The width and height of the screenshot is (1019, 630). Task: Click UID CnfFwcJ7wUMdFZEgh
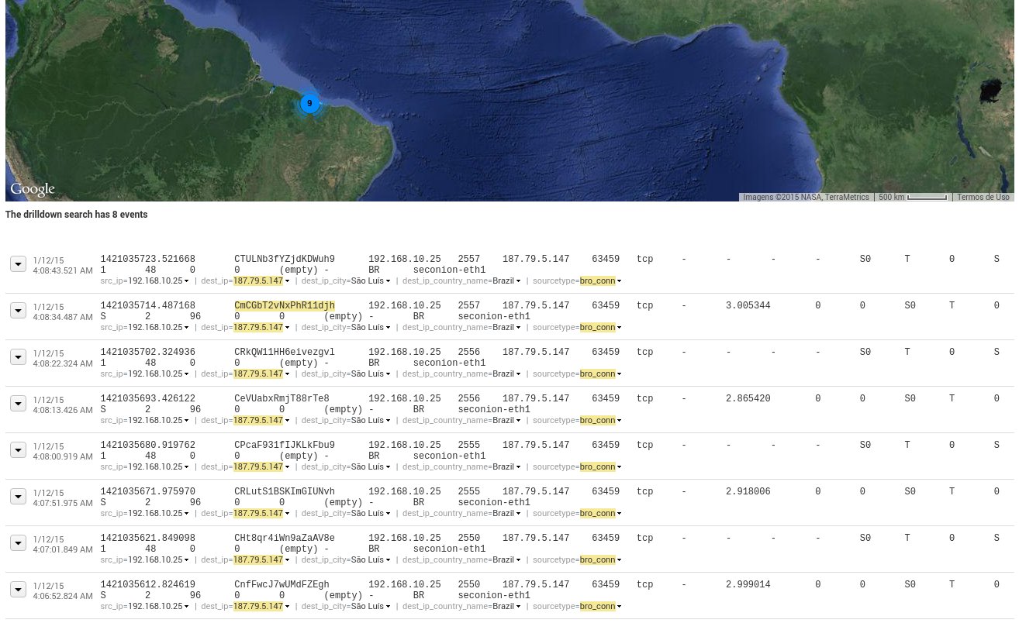(282, 584)
